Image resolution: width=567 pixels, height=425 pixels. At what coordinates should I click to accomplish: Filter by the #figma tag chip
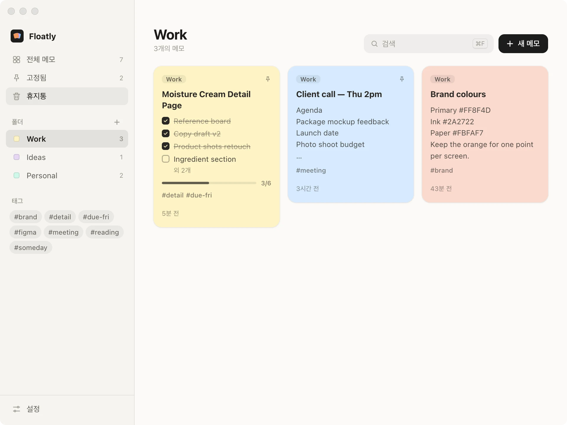[25, 232]
